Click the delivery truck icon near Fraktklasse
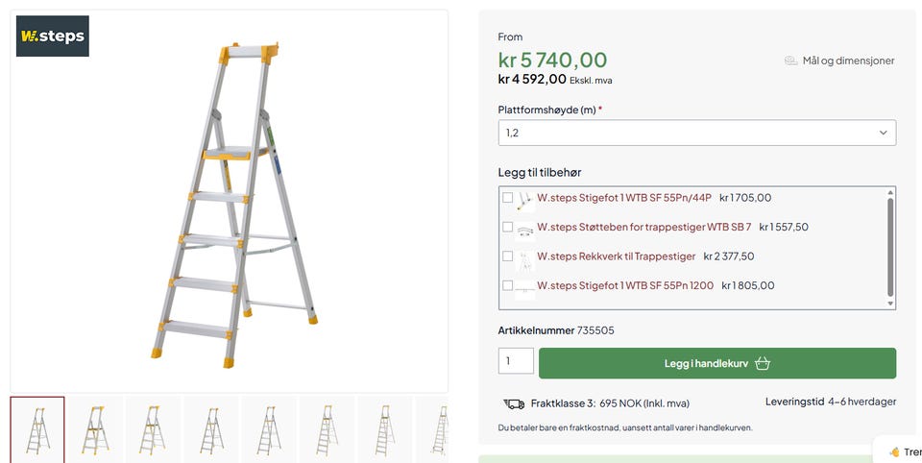The height and width of the screenshot is (463, 922). (514, 403)
